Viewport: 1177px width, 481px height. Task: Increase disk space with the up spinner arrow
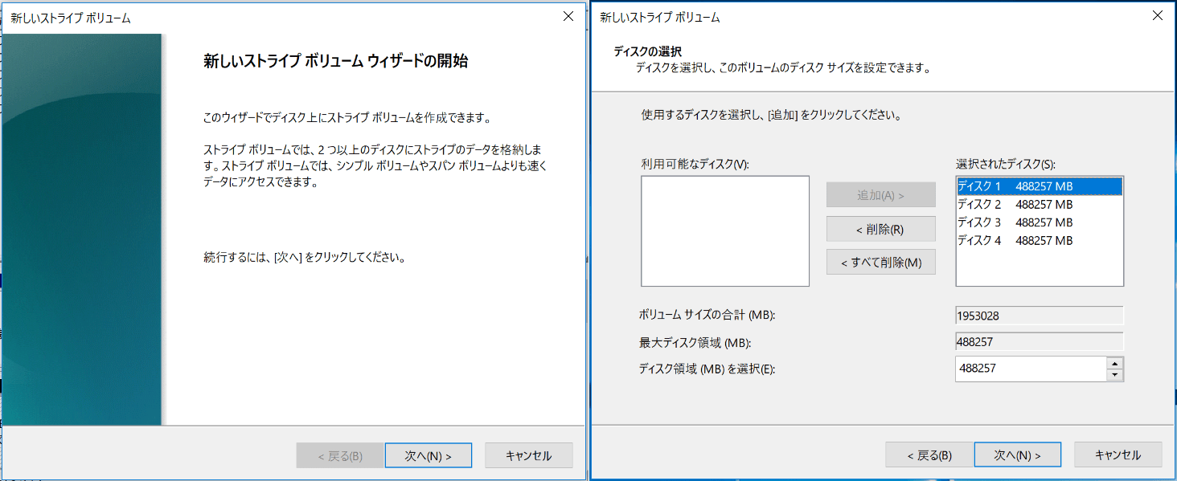pyautogui.click(x=1114, y=363)
